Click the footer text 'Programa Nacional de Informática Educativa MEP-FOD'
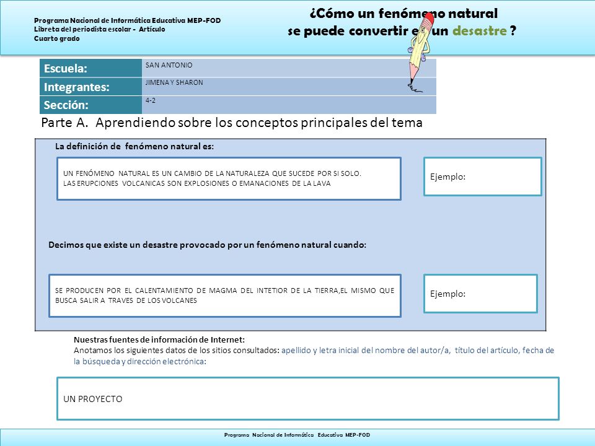The width and height of the screenshot is (595, 446). click(x=297, y=435)
